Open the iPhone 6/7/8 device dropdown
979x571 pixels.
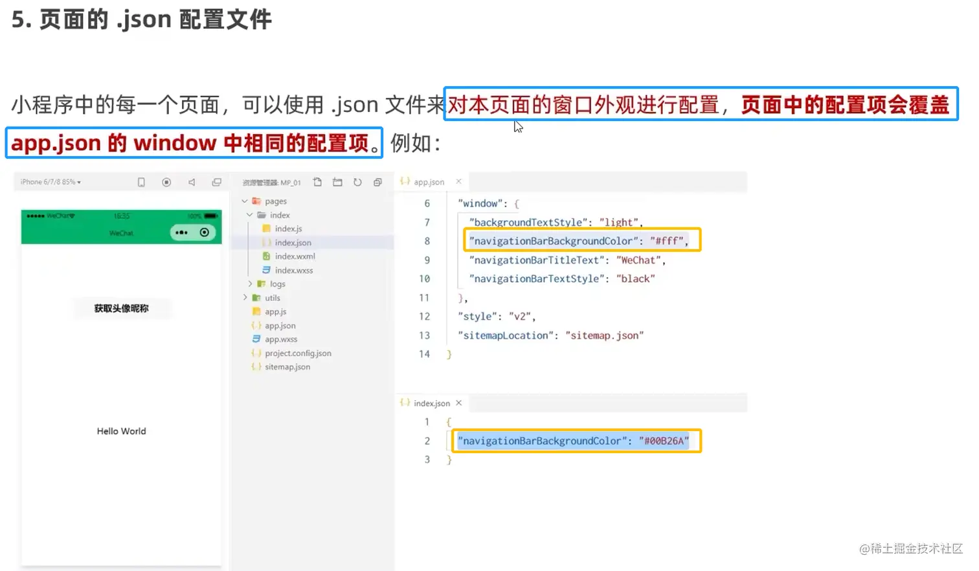click(51, 182)
